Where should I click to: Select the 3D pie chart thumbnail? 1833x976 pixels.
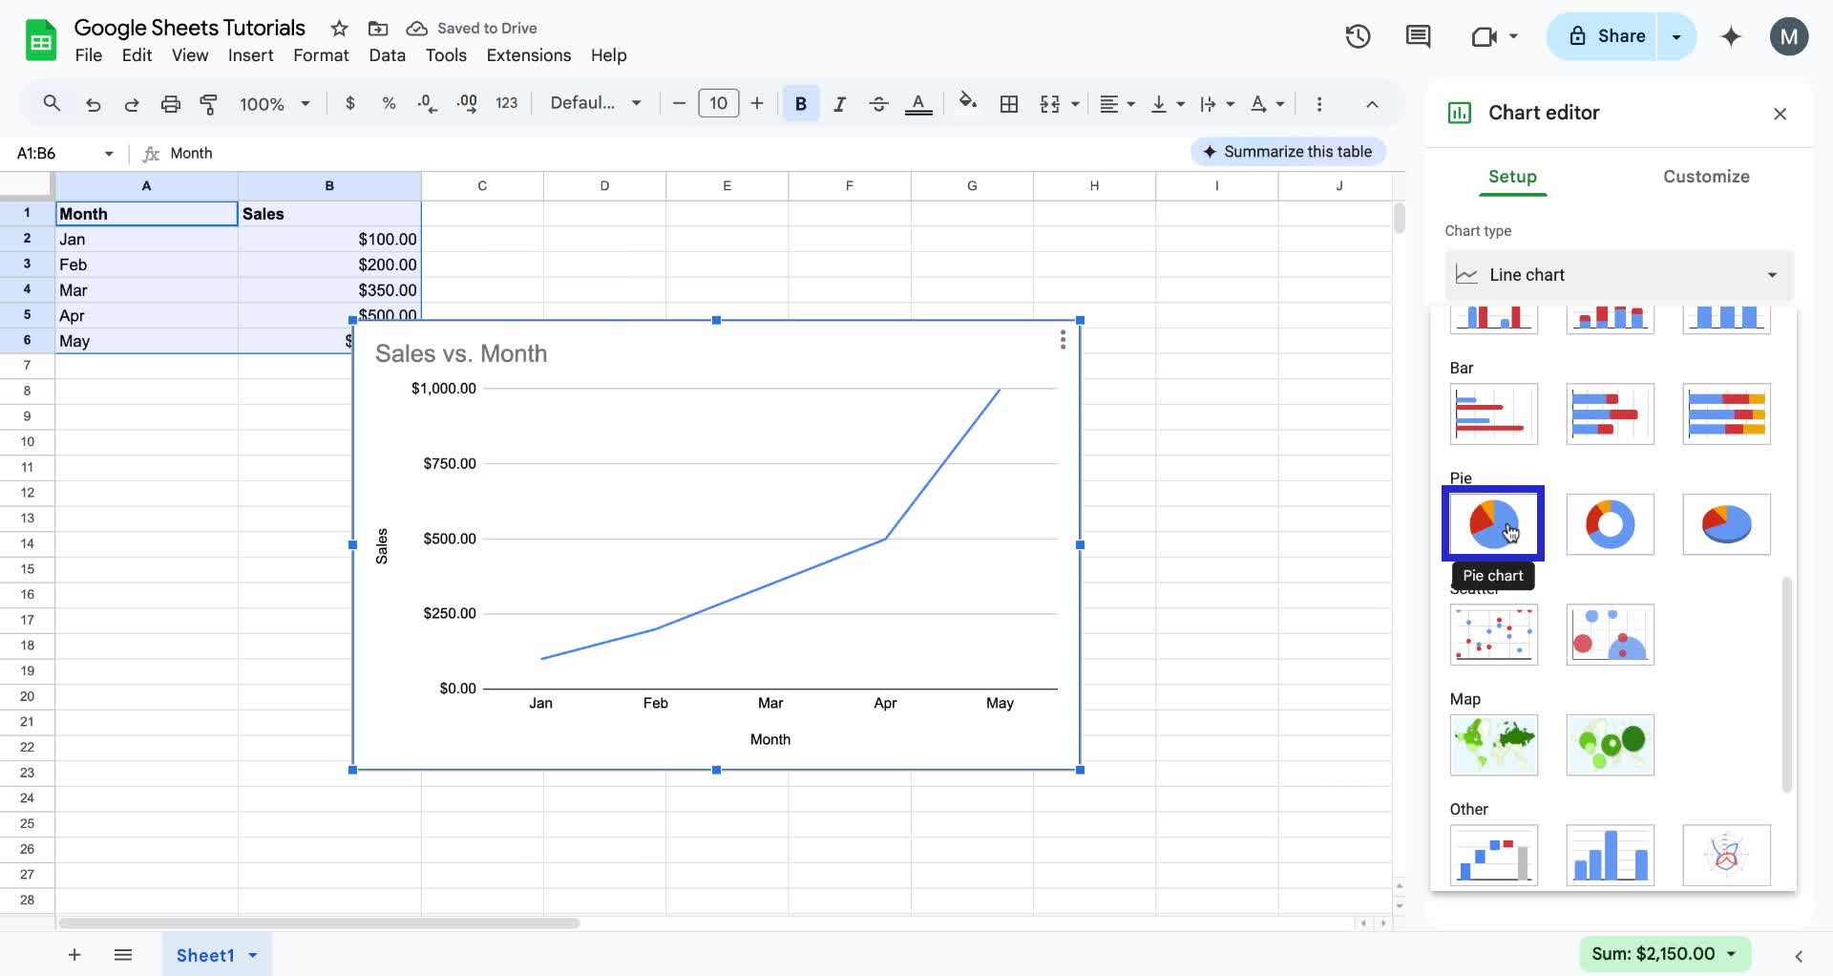[1727, 523]
